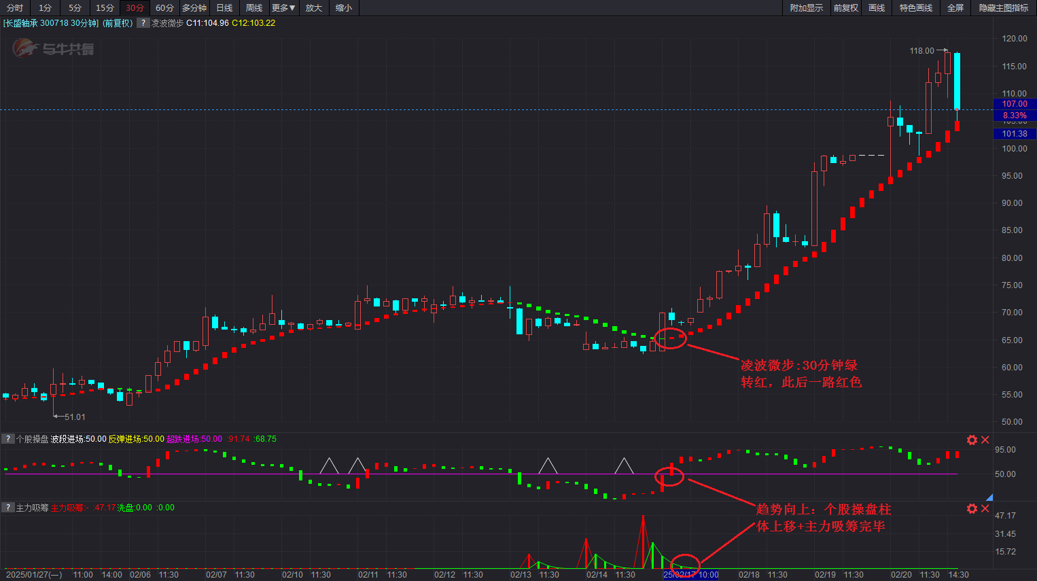Switch to 周线 weekly chart

click(x=254, y=8)
